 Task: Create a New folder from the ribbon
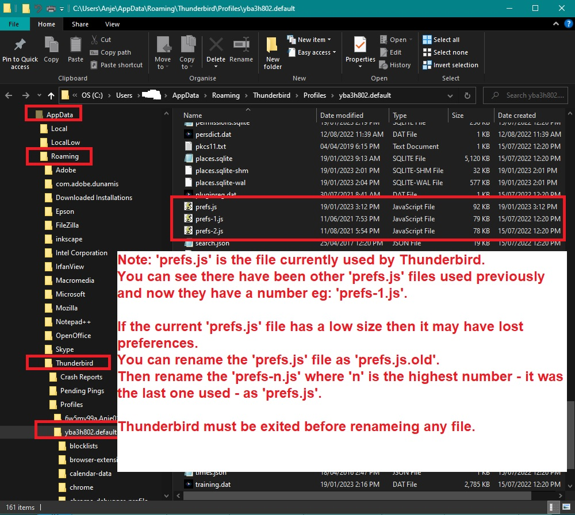pyautogui.click(x=273, y=53)
